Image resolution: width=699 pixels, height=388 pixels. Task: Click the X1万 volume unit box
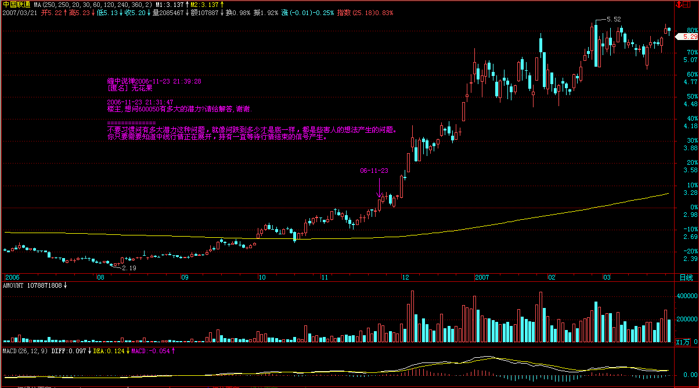pyautogui.click(x=683, y=342)
